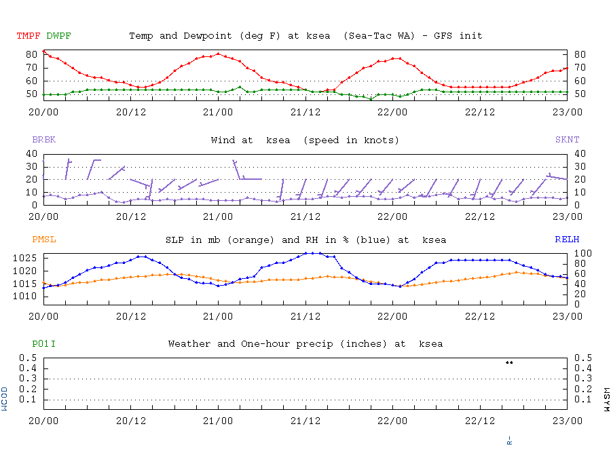
Task: Click the red temperature peak near 21/00
Action: 218,54
